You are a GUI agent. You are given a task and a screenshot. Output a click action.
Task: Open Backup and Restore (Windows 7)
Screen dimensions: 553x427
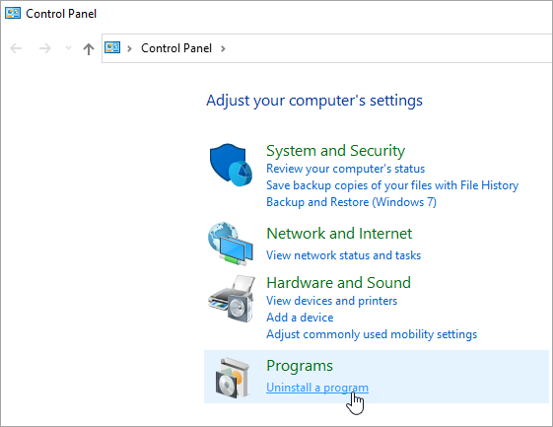coord(351,202)
